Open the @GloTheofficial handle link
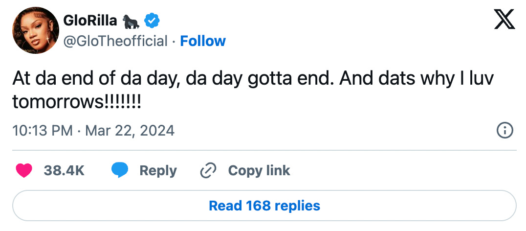526x231 pixels. click(x=115, y=41)
